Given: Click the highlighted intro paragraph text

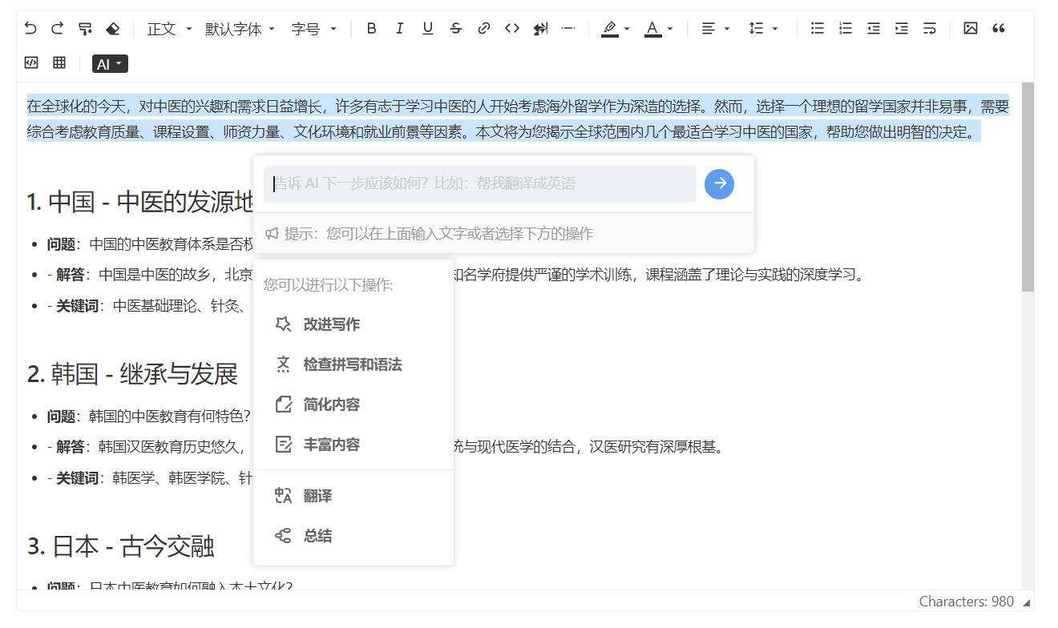Looking at the screenshot, I should click(x=518, y=119).
